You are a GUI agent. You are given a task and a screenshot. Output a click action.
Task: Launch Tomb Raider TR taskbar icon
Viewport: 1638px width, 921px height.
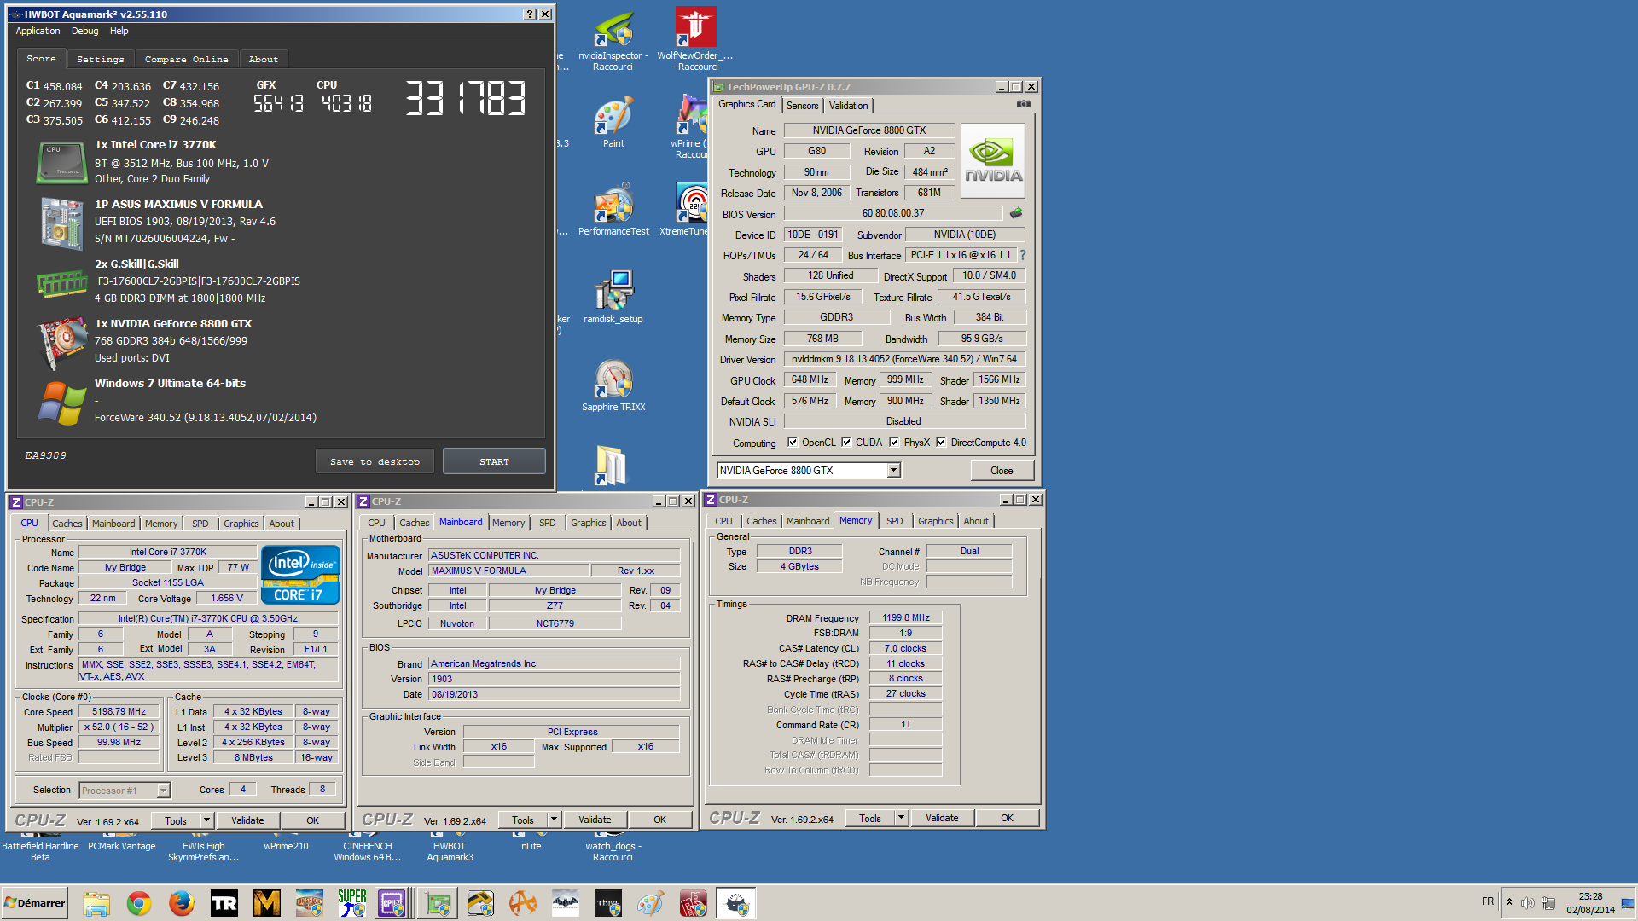point(224,903)
